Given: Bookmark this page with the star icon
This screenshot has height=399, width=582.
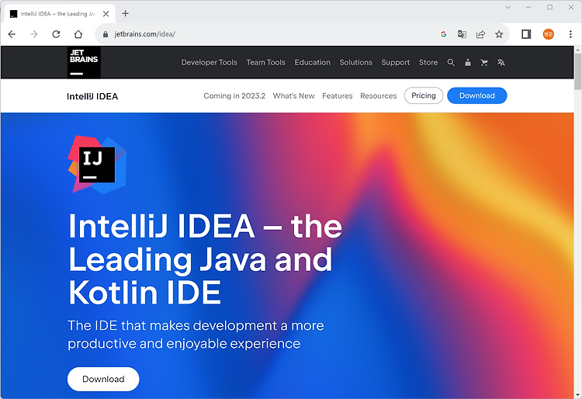Looking at the screenshot, I should tap(499, 34).
